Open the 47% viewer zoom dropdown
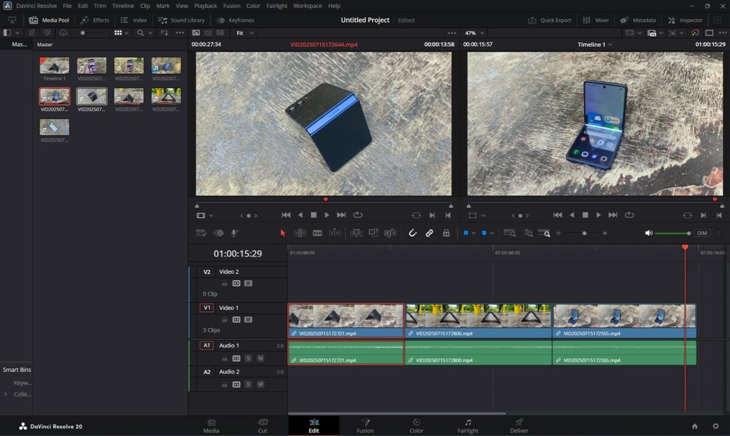730x436 pixels. click(x=474, y=33)
